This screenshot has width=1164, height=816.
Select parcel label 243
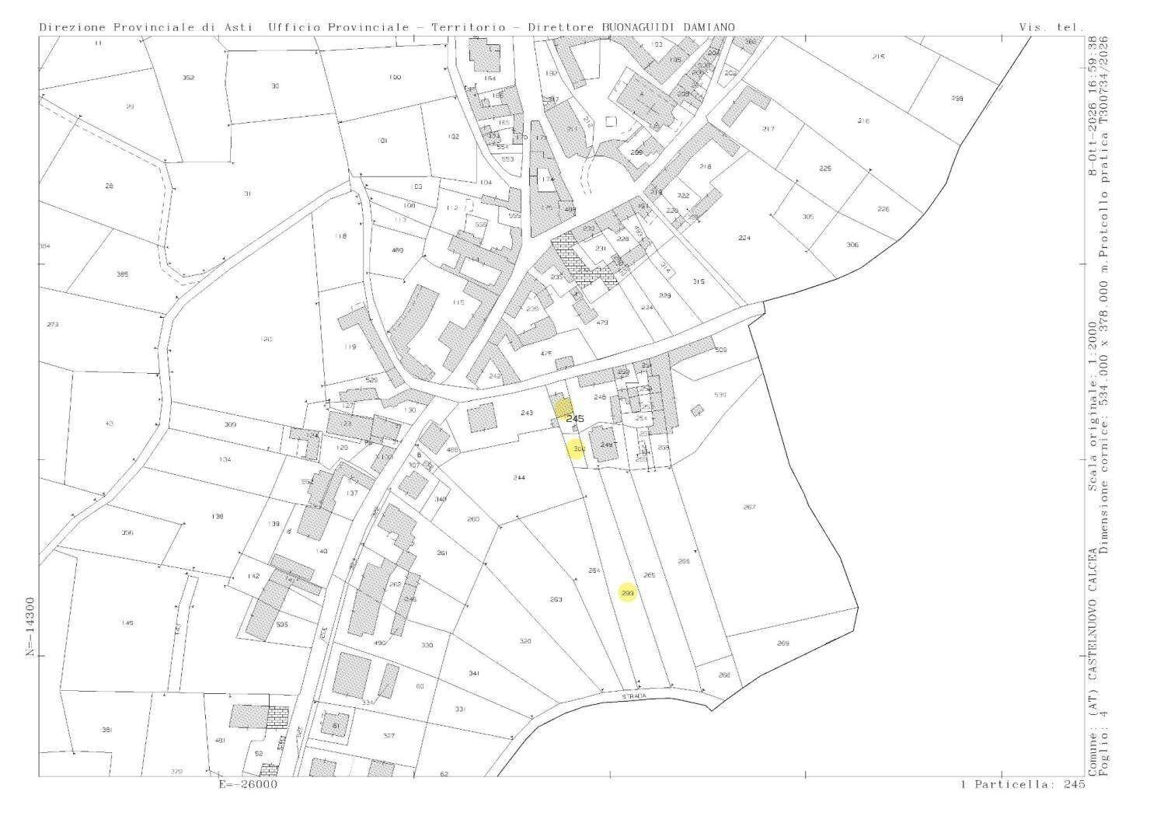(x=527, y=413)
